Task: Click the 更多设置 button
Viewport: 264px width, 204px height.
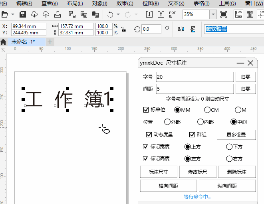Action: point(236,135)
